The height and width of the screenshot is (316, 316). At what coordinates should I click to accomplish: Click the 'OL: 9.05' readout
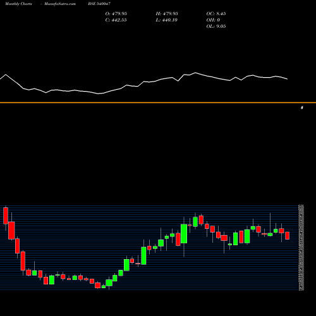(x=216, y=27)
